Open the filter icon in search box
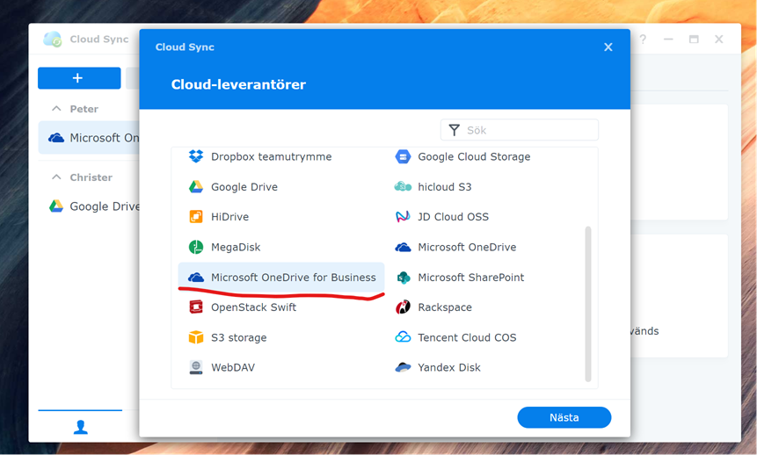757x455 pixels. (x=455, y=130)
